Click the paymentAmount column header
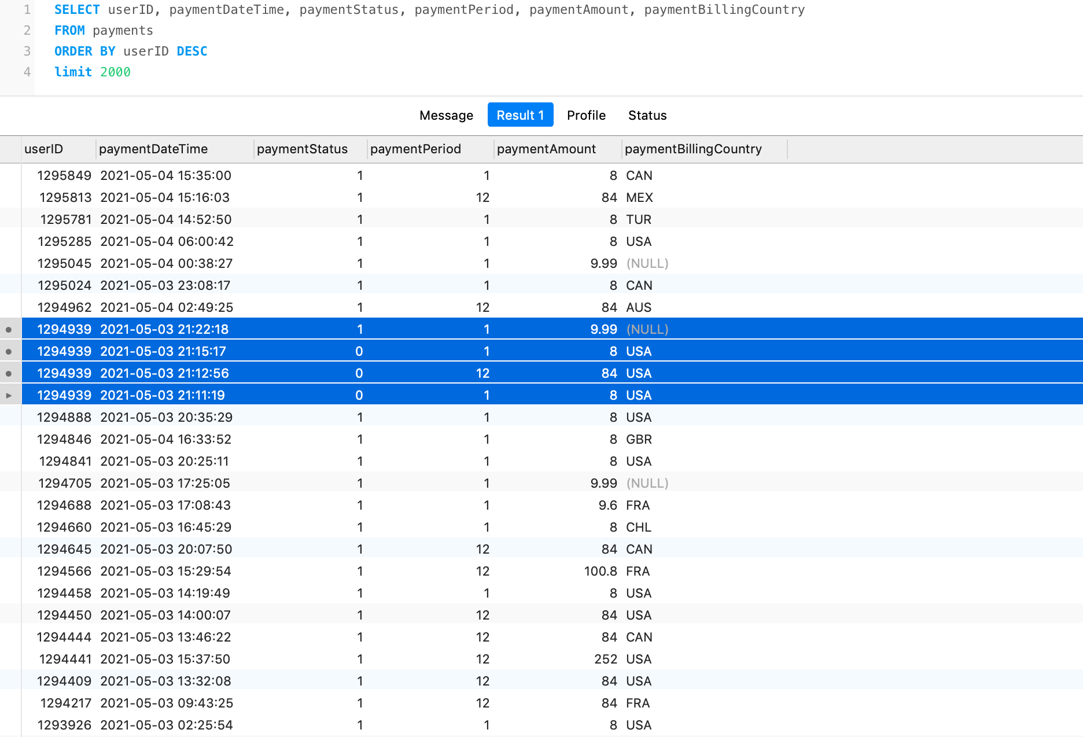 (x=558, y=149)
